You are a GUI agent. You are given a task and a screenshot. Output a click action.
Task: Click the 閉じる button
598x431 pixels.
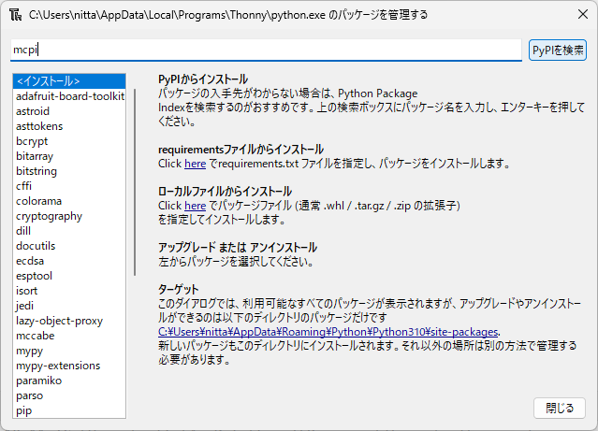pyautogui.click(x=559, y=409)
